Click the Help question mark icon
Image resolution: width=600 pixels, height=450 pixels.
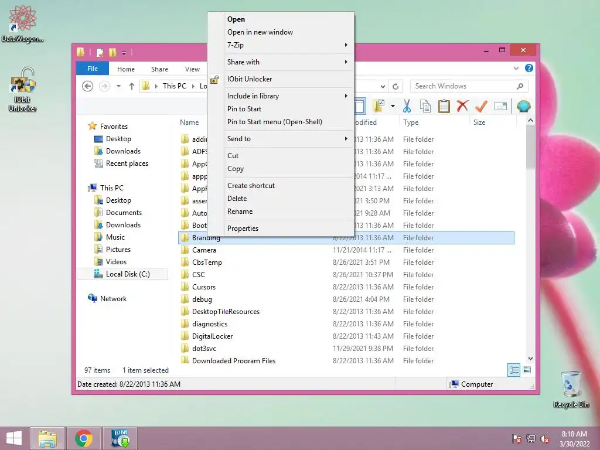tap(529, 68)
